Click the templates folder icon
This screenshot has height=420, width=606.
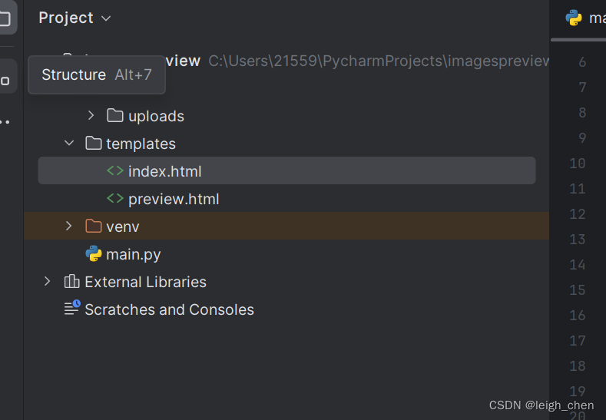tap(94, 143)
